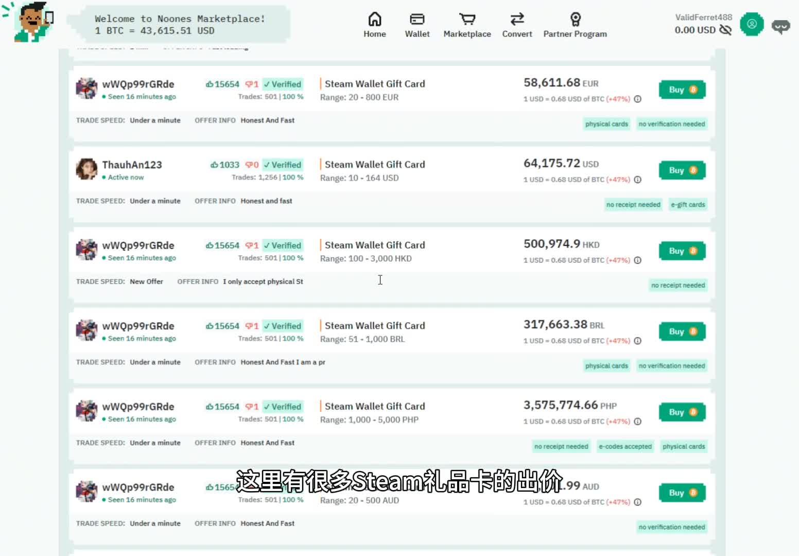
Task: Click info icon beside AUD offer rate
Action: tap(638, 502)
